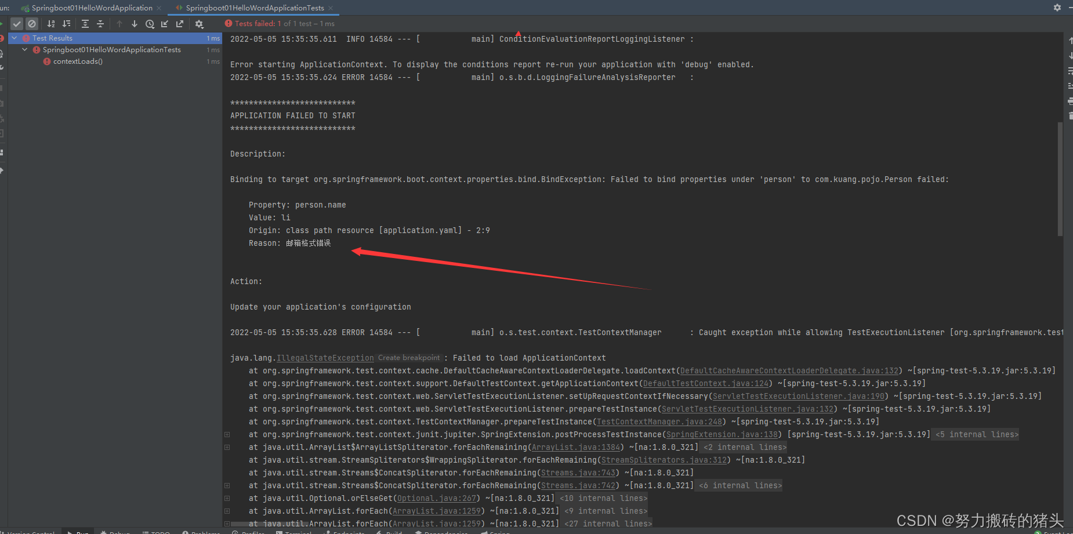Click the 'Action:' console line
1073x534 pixels.
[246, 282]
